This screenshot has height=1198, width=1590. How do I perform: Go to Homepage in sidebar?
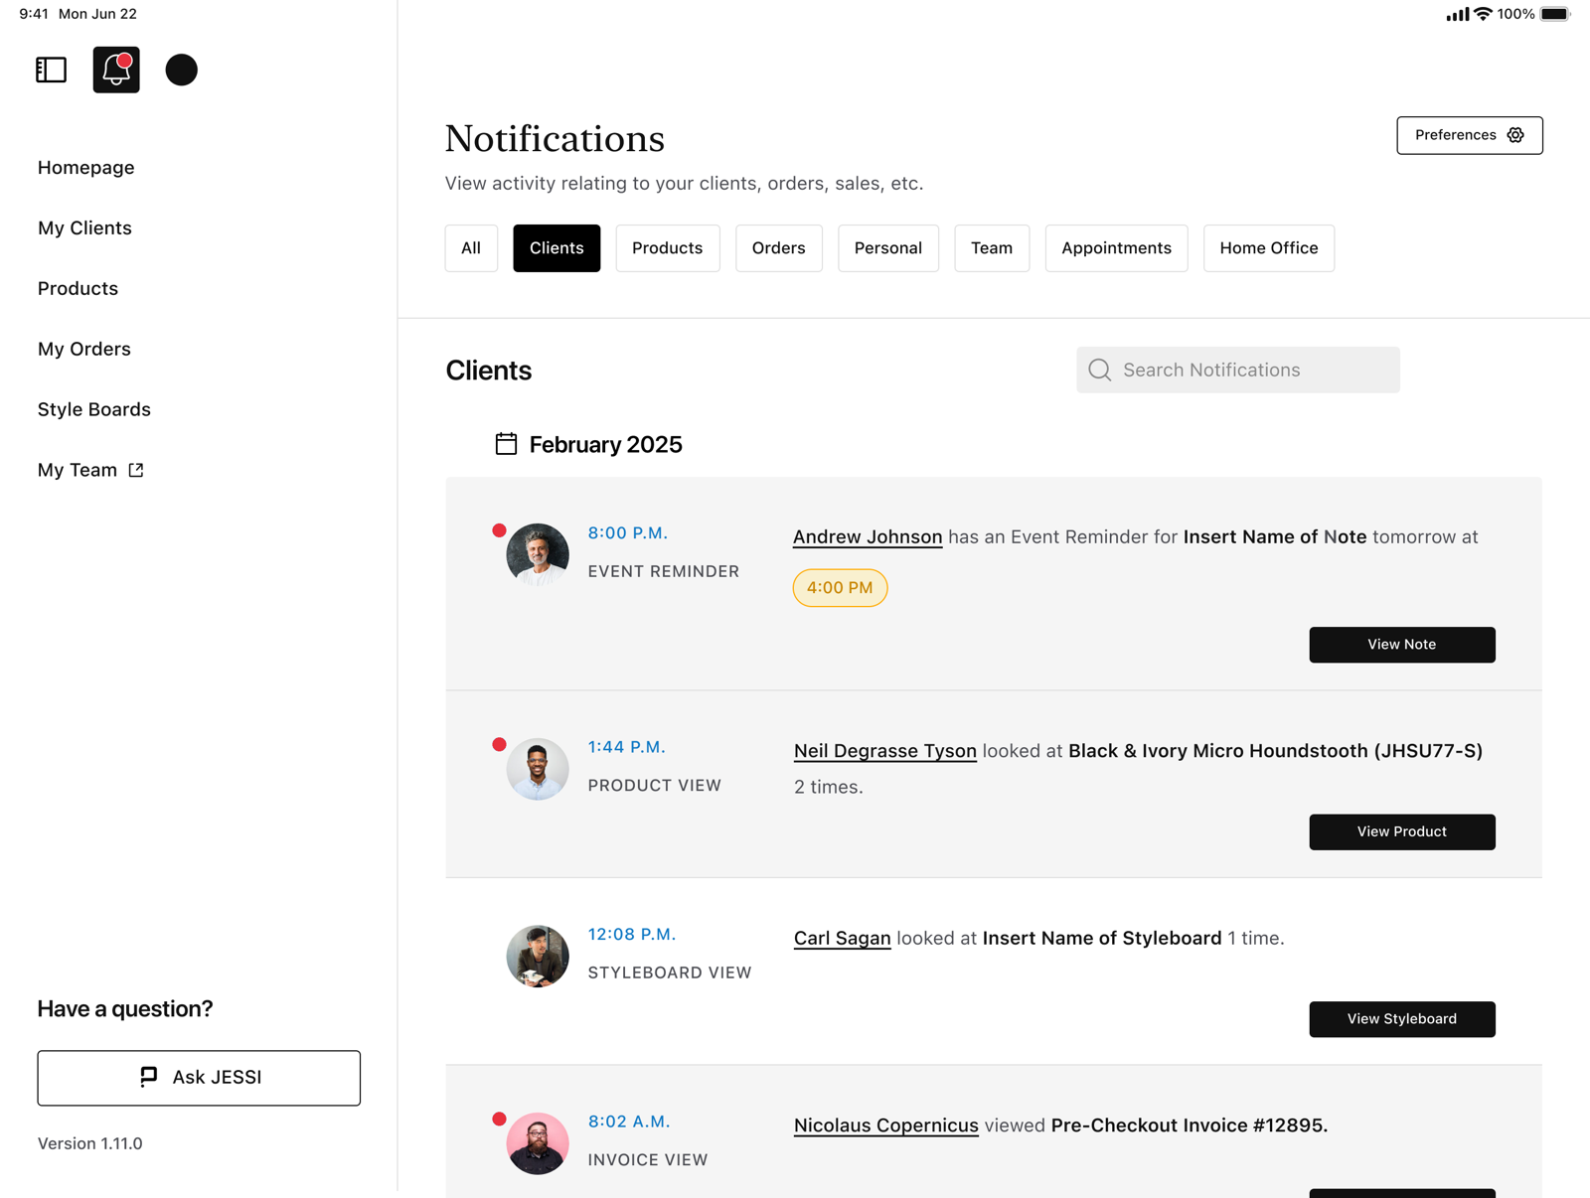86,167
